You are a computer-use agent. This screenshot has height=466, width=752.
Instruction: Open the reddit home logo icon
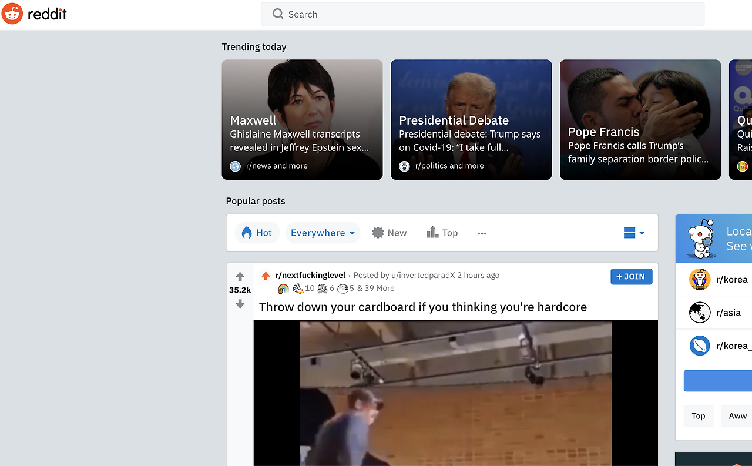[11, 13]
